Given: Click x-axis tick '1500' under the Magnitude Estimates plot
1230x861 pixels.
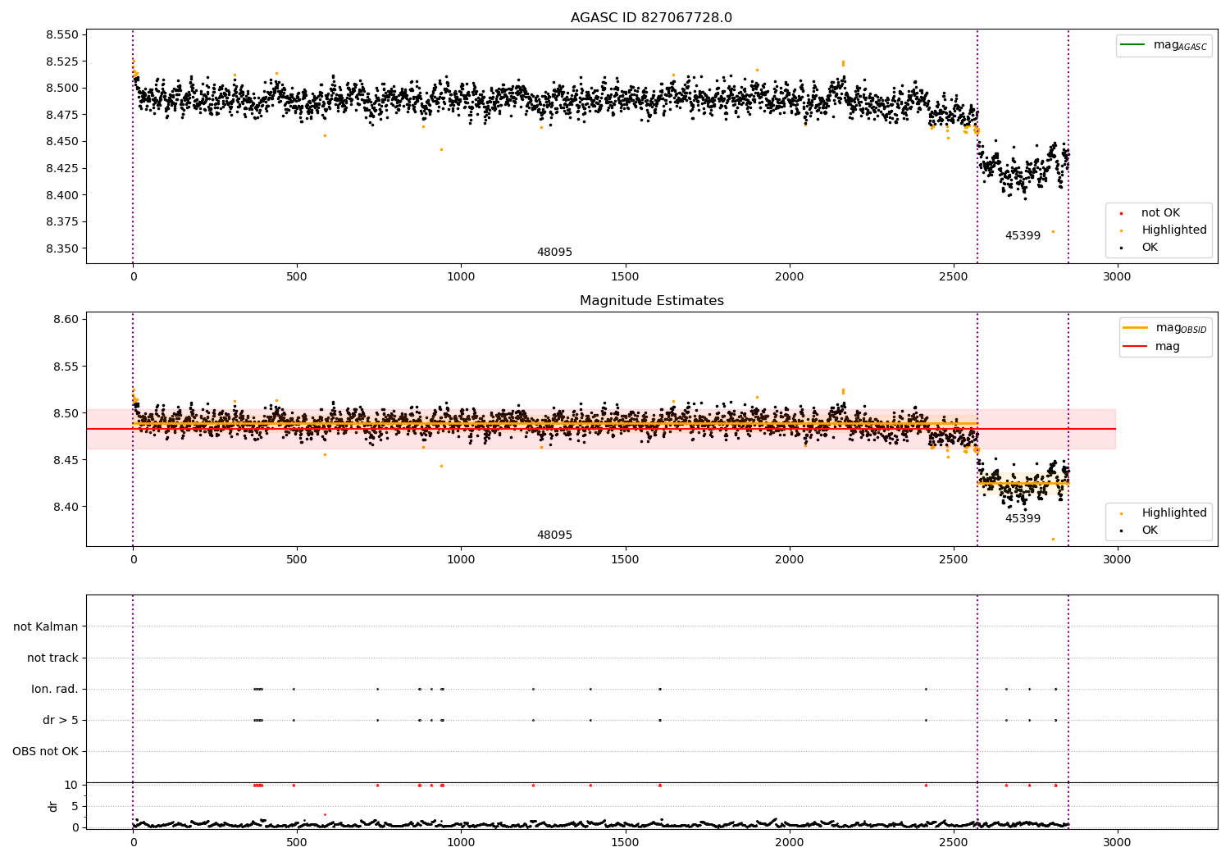Looking at the screenshot, I should [x=625, y=560].
